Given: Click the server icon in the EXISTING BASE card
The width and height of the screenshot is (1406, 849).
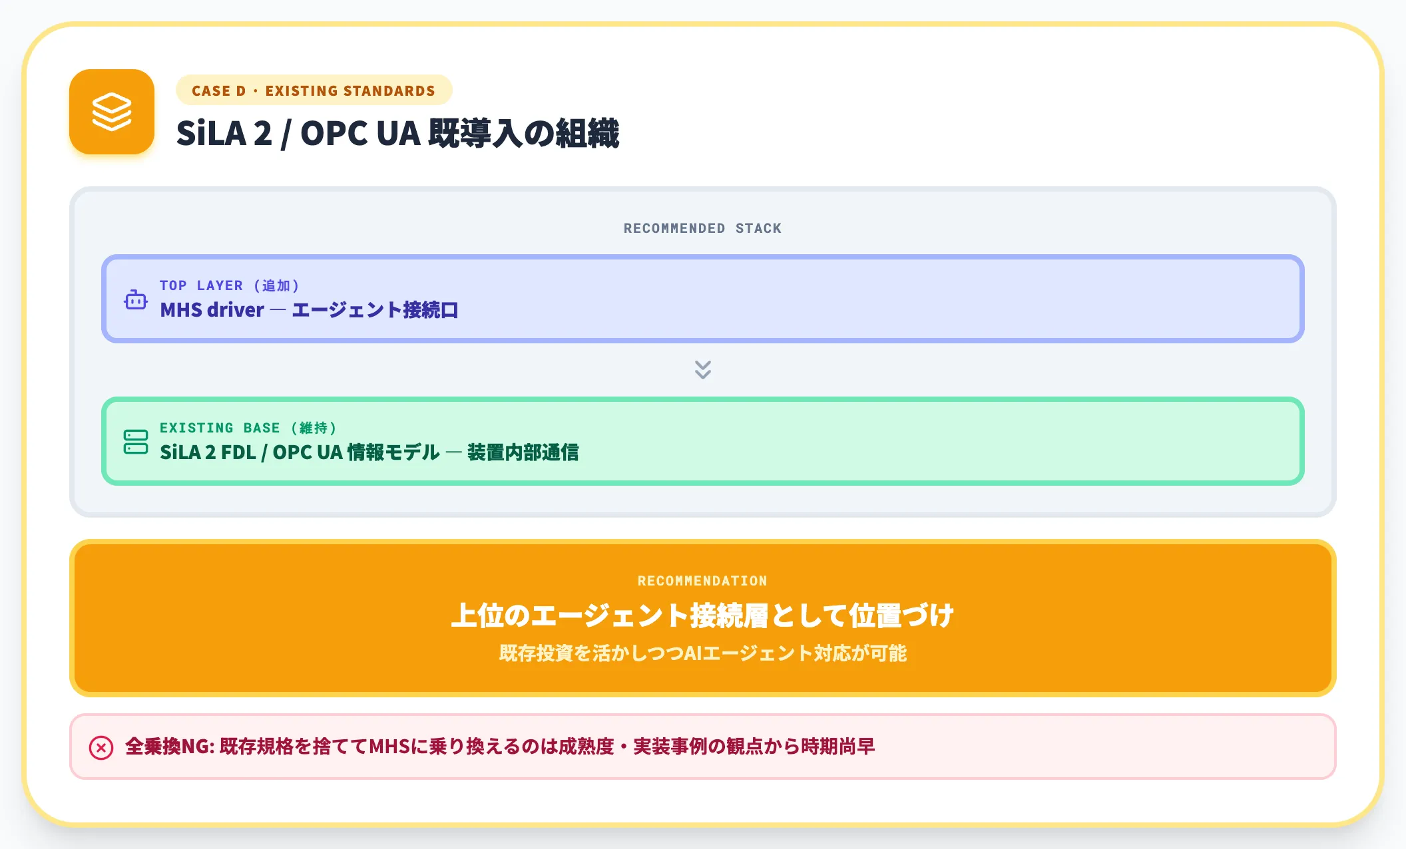Looking at the screenshot, I should point(136,442).
